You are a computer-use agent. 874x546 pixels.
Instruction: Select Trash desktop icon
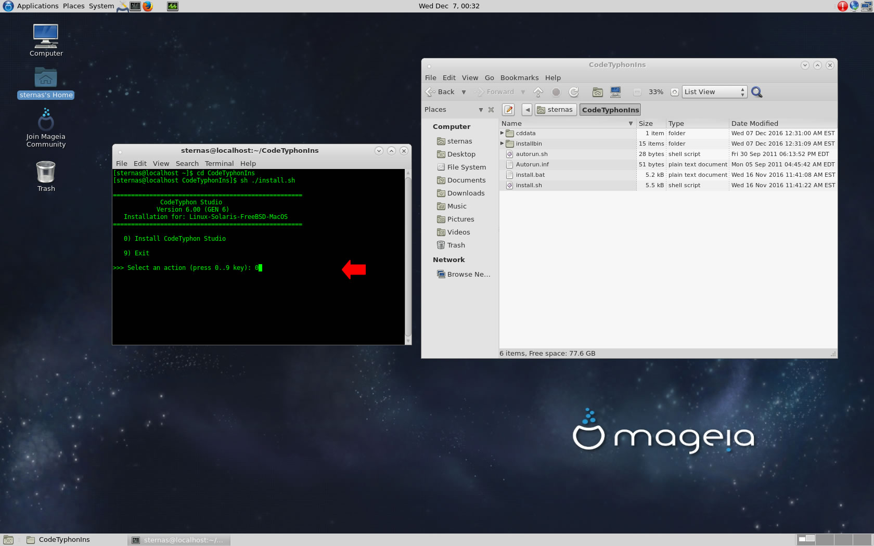pos(46,176)
